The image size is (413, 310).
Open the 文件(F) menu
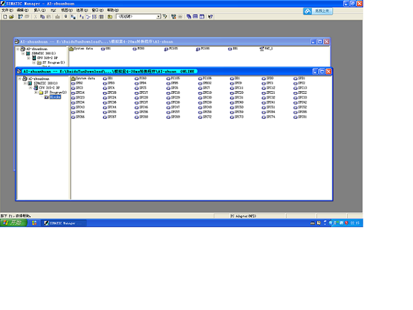(x=7, y=10)
